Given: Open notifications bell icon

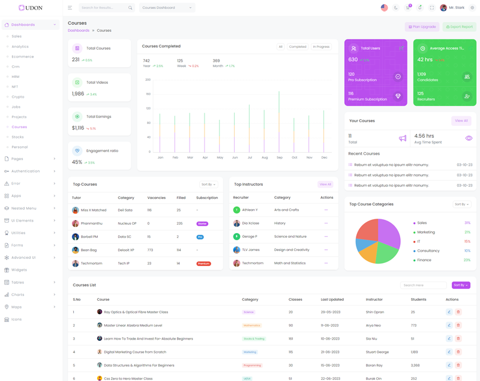Looking at the screenshot, I should click(x=420, y=8).
